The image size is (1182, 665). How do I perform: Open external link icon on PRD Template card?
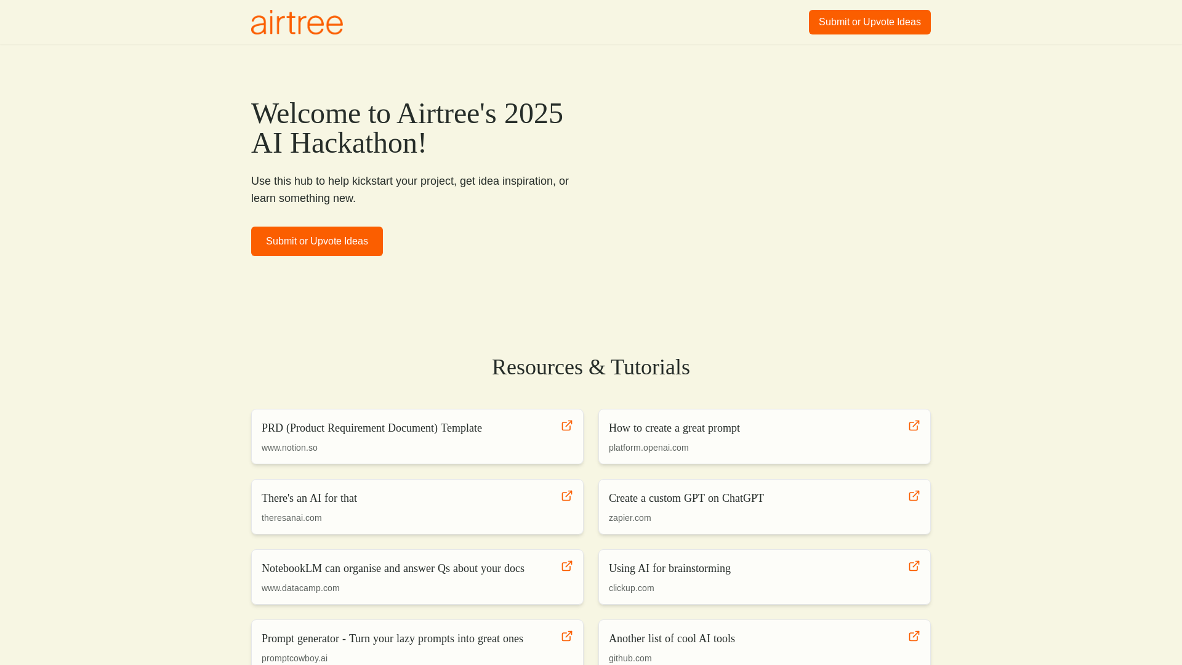click(567, 425)
